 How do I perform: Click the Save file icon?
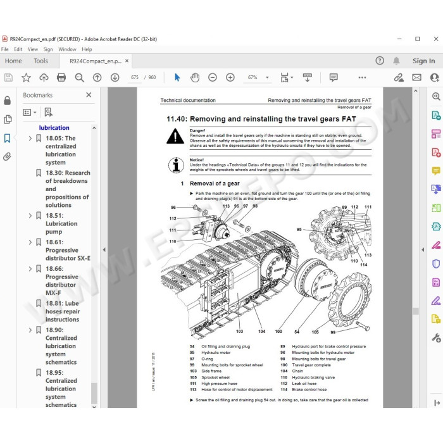[x=8, y=77]
